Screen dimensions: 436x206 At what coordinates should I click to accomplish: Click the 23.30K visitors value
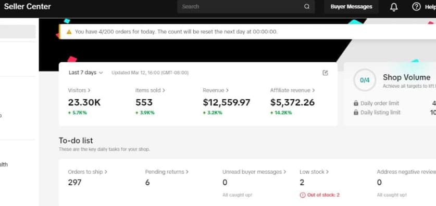(84, 102)
